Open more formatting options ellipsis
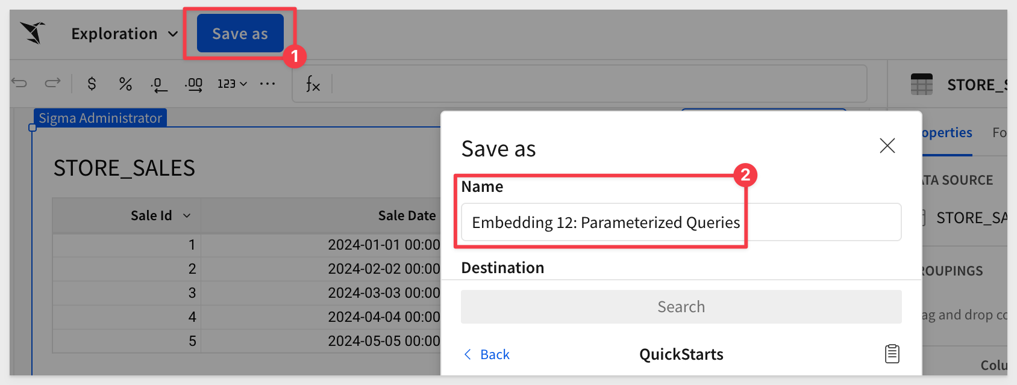Viewport: 1017px width, 385px height. (268, 84)
